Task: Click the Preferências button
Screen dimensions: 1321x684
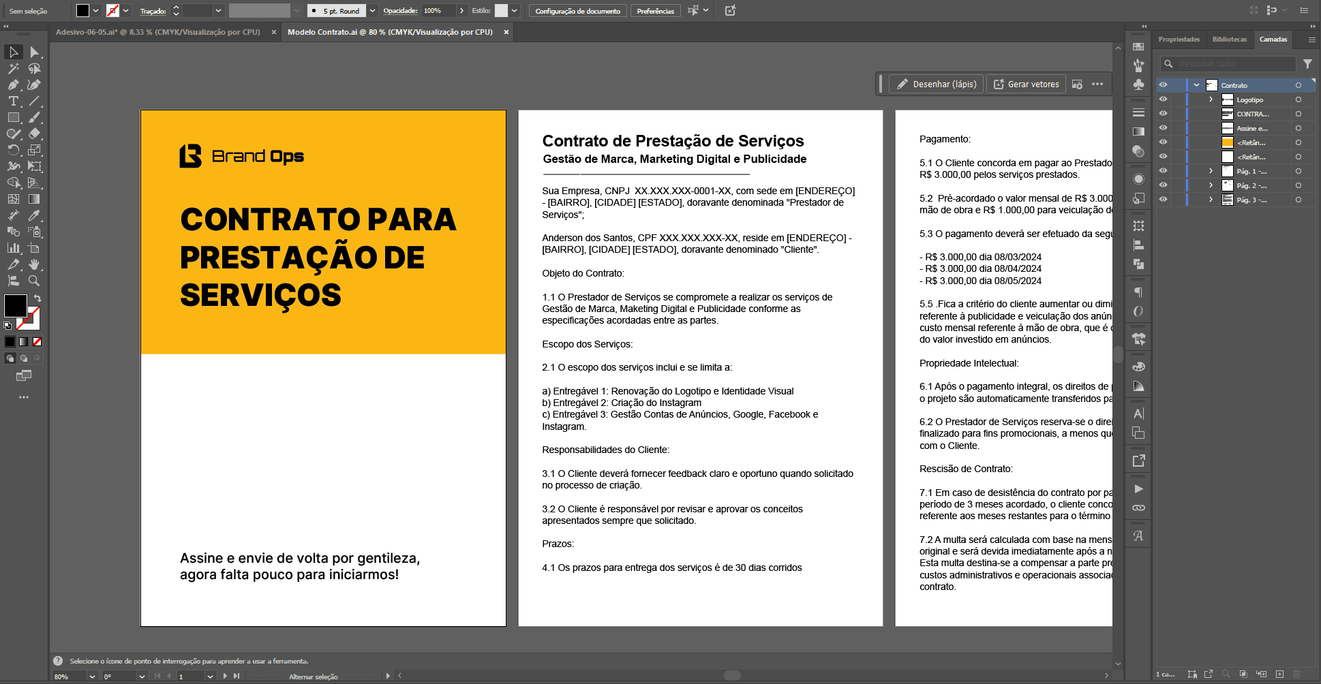Action: (656, 11)
